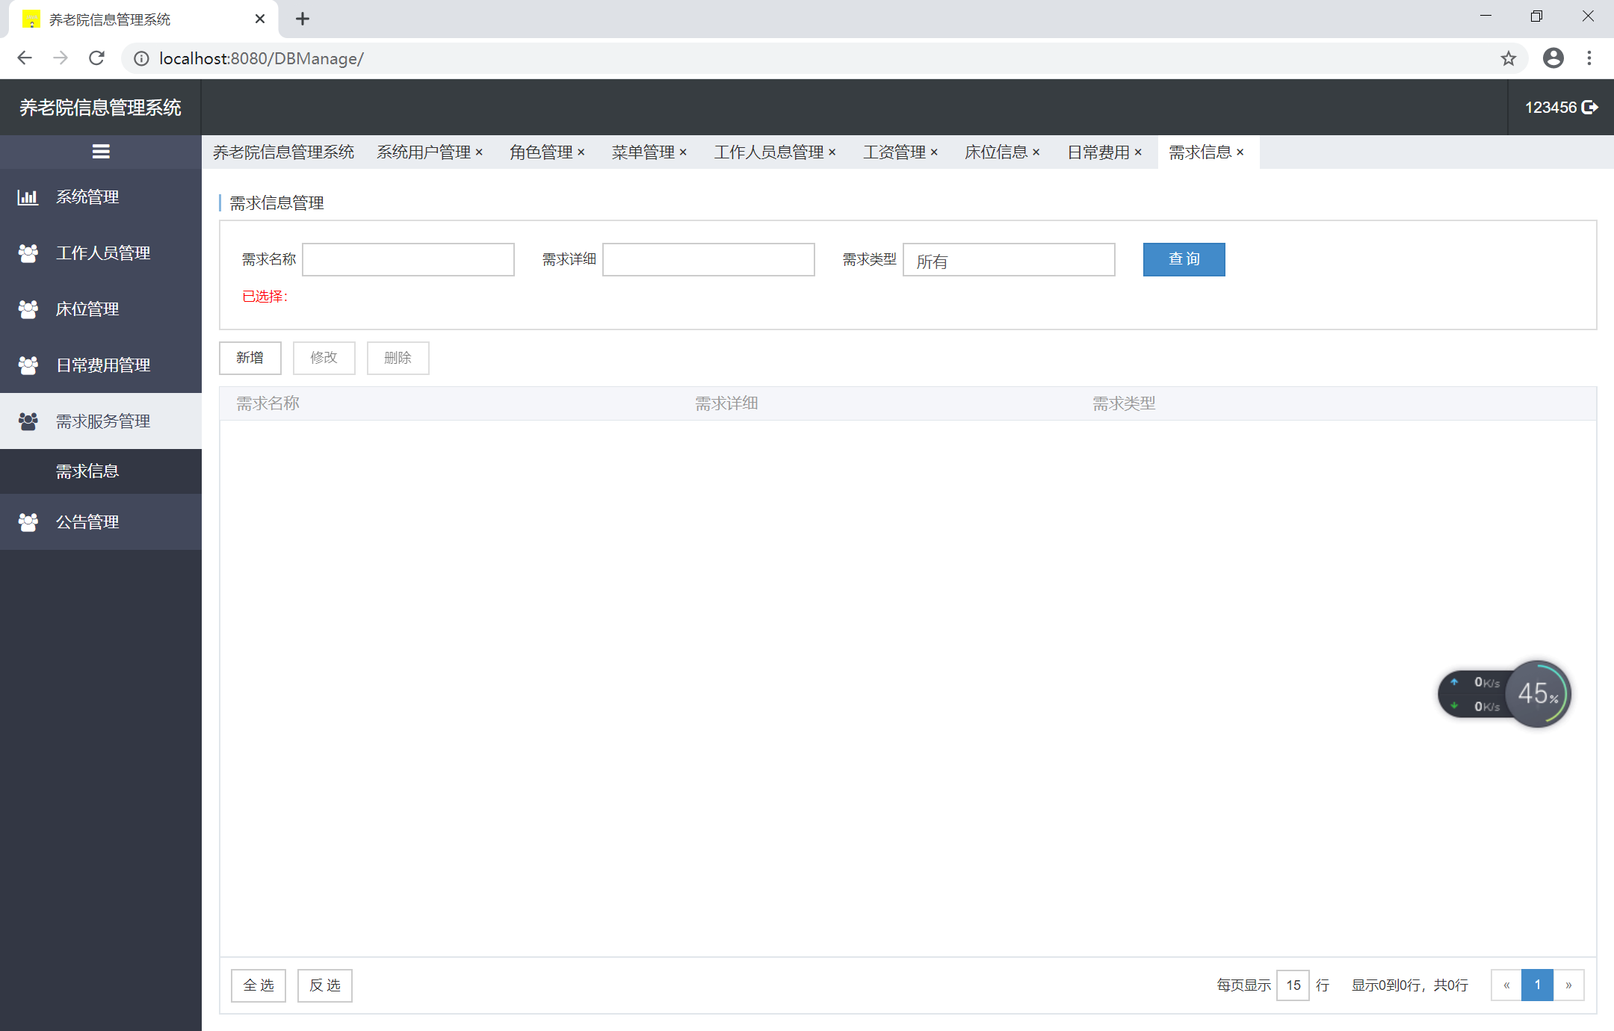Switch to the 工资管理 tab
Viewport: 1614px width, 1031px height.
(x=894, y=152)
